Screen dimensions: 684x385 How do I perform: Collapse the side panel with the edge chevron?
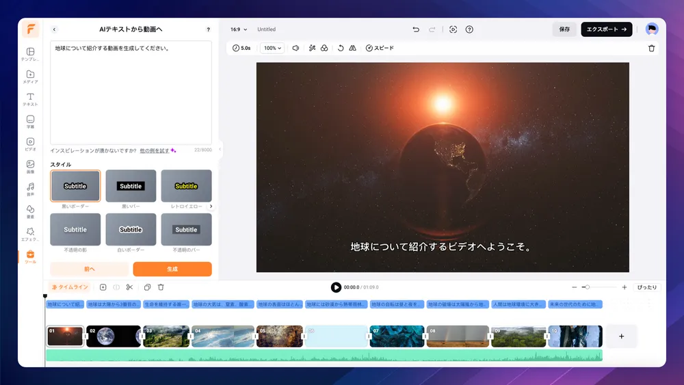tap(220, 149)
